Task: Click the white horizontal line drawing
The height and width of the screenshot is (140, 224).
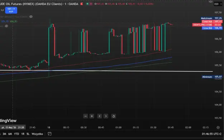Action: coord(106,71)
